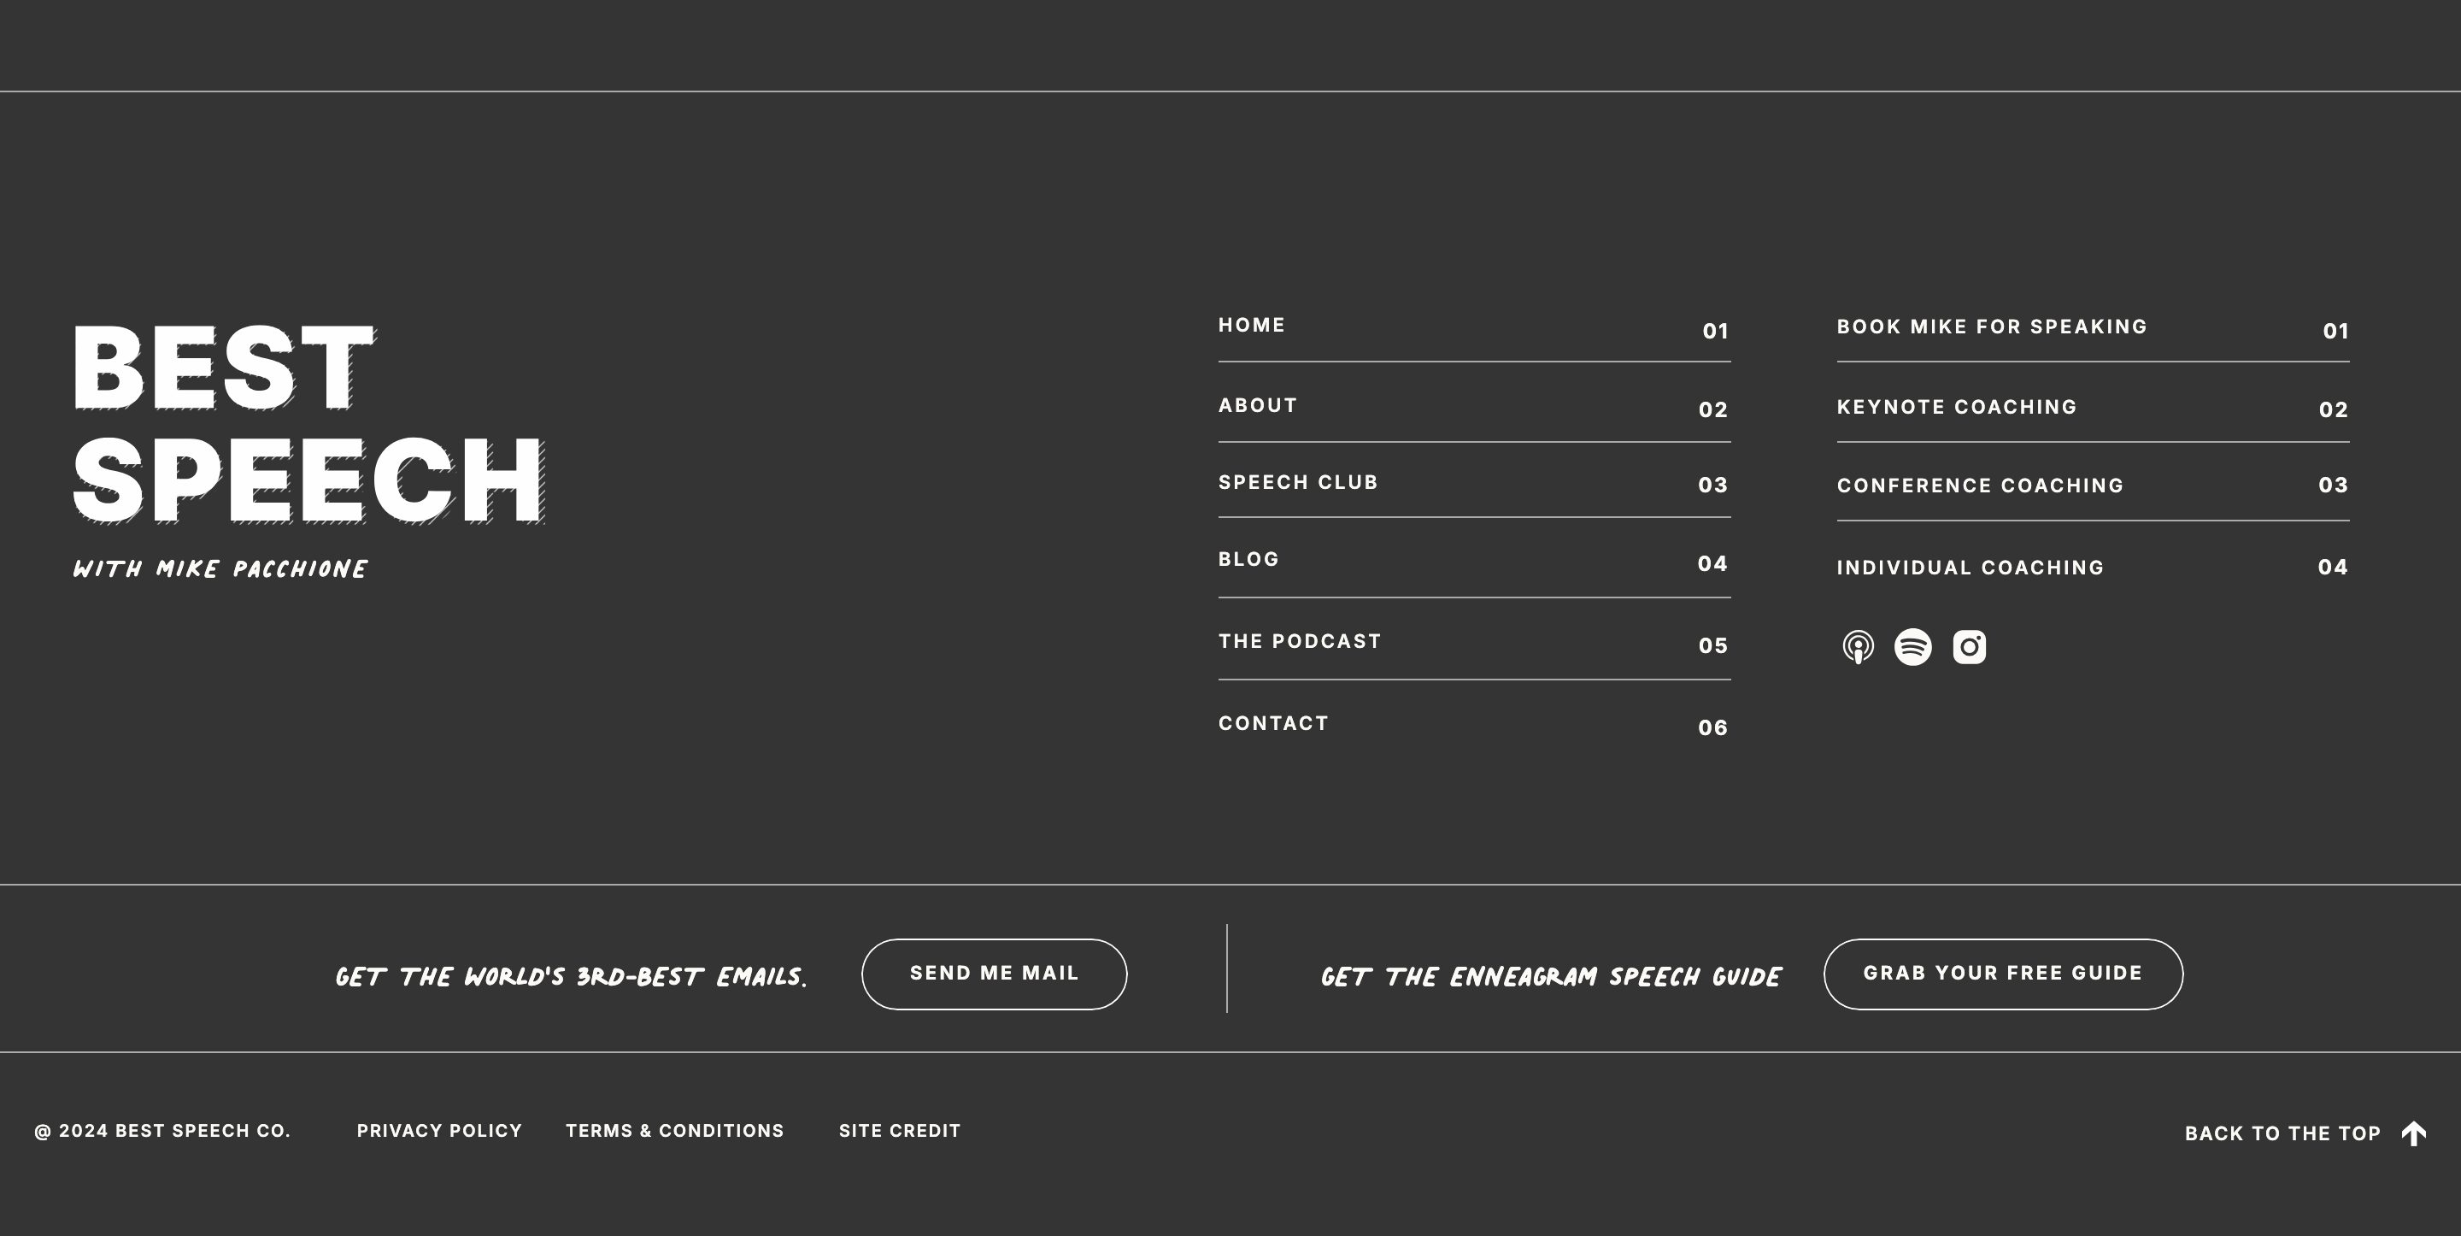Open the Spotify icon link
The height and width of the screenshot is (1236, 2461).
[1912, 647]
